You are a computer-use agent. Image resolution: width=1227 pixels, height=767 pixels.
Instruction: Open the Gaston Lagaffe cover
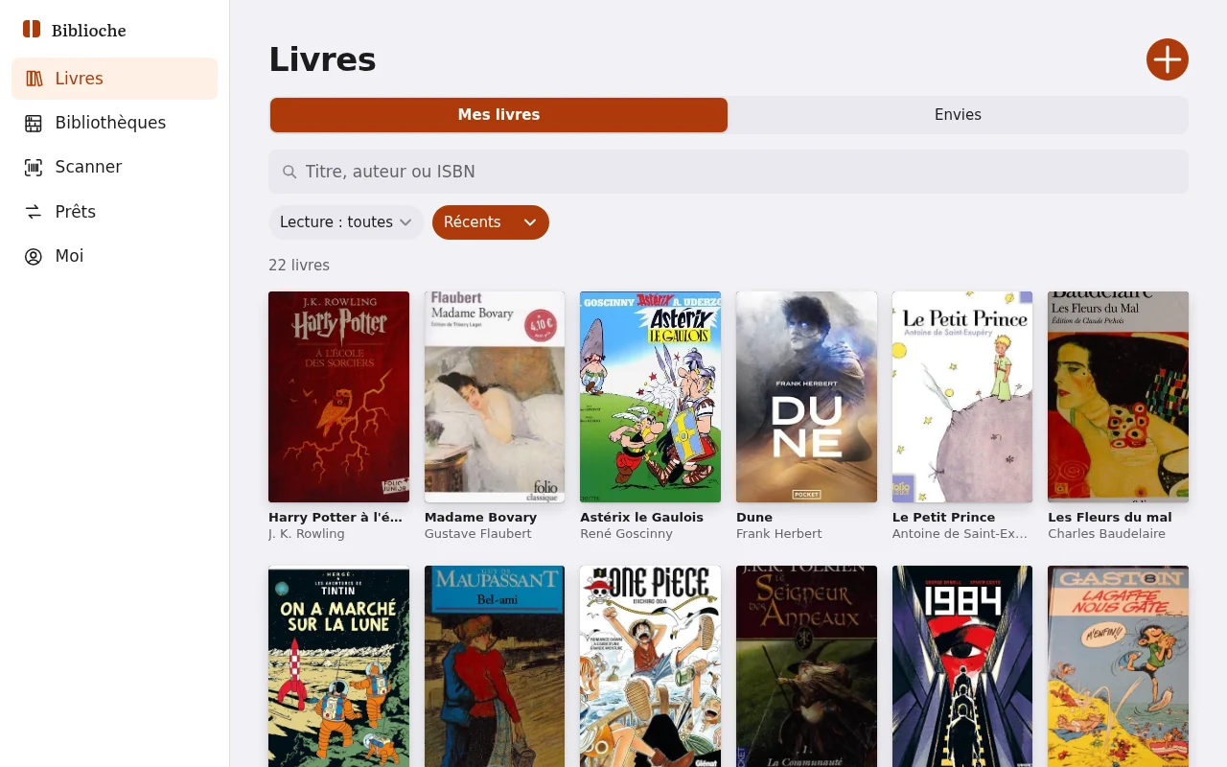click(1118, 666)
